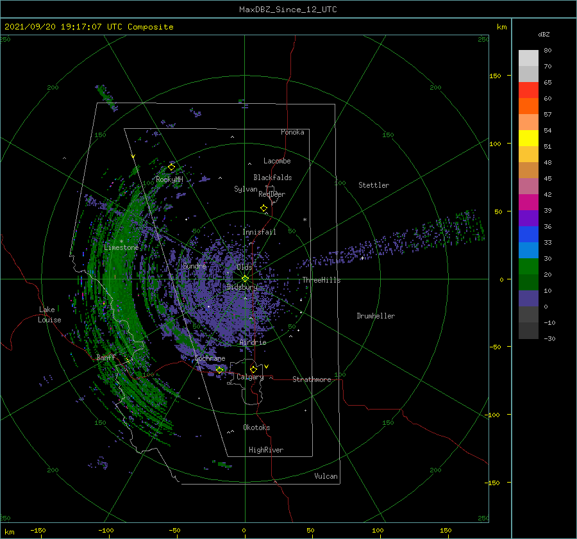Click the Olds city label
Screen dimensions: 577x539
tap(244, 267)
